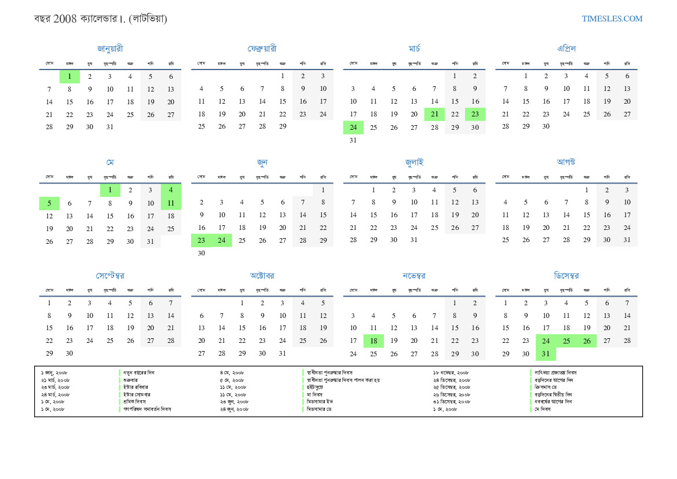Select the মার্চ month heading
Viewport: 677px width, 479px height.
[x=415, y=48]
